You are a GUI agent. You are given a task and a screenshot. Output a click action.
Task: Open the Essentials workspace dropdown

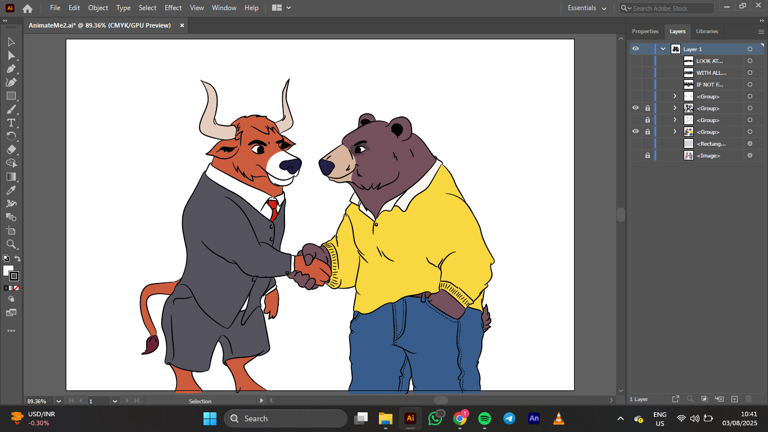[x=587, y=8]
